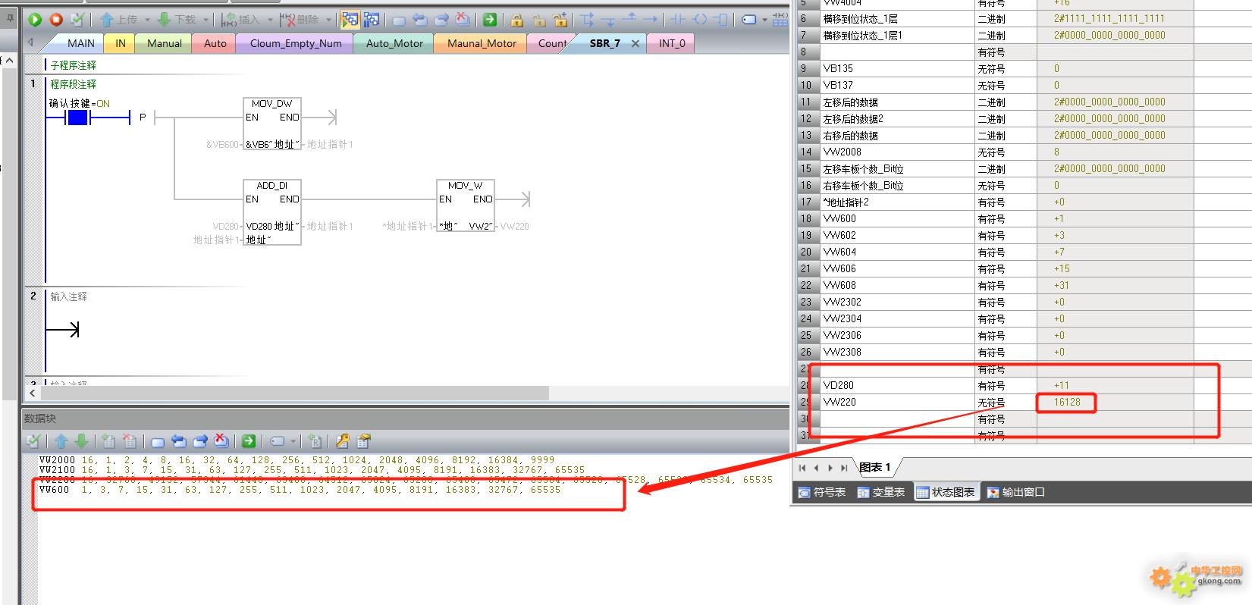Open the Cloum_Empty_Num tab
This screenshot has width=1252, height=605.
[296, 43]
